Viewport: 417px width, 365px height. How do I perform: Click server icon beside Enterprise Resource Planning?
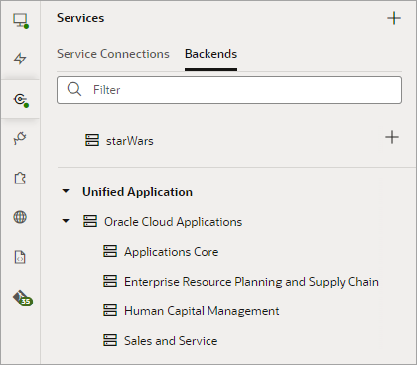pos(110,281)
